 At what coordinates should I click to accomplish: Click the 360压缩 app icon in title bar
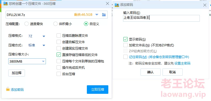point(5,4)
